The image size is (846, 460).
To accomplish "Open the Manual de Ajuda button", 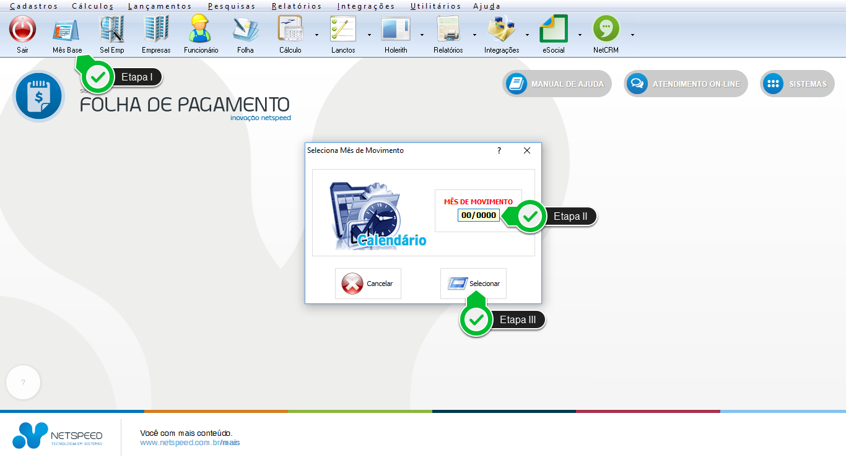I will (x=557, y=84).
